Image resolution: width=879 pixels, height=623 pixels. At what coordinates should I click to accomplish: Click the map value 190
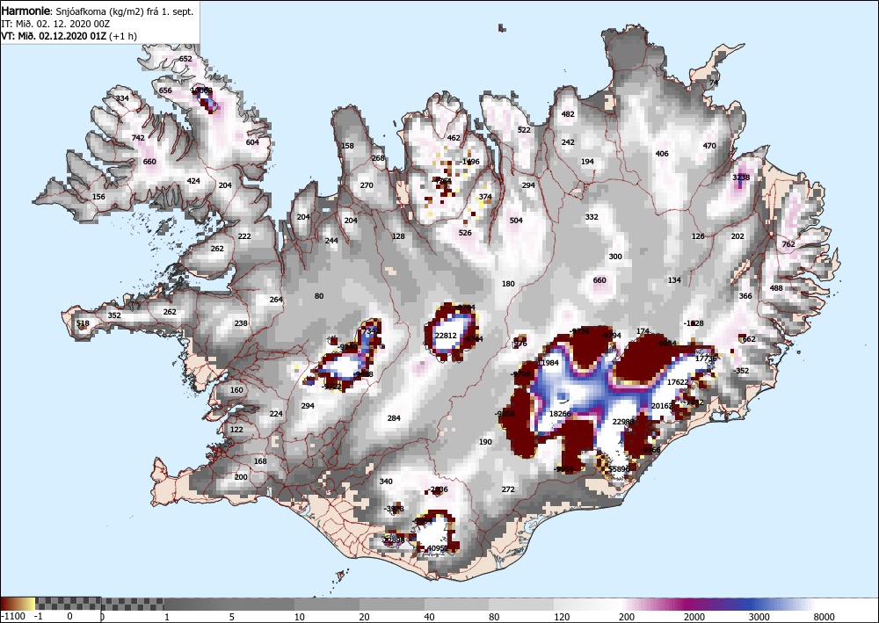pos(485,441)
